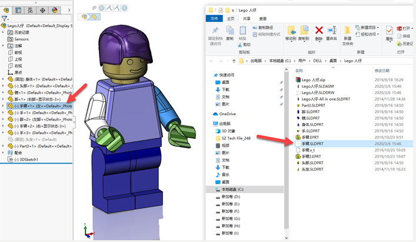The image size is (416, 242).
Task: Select the 头部<1> component icon
Action: tap(11, 86)
